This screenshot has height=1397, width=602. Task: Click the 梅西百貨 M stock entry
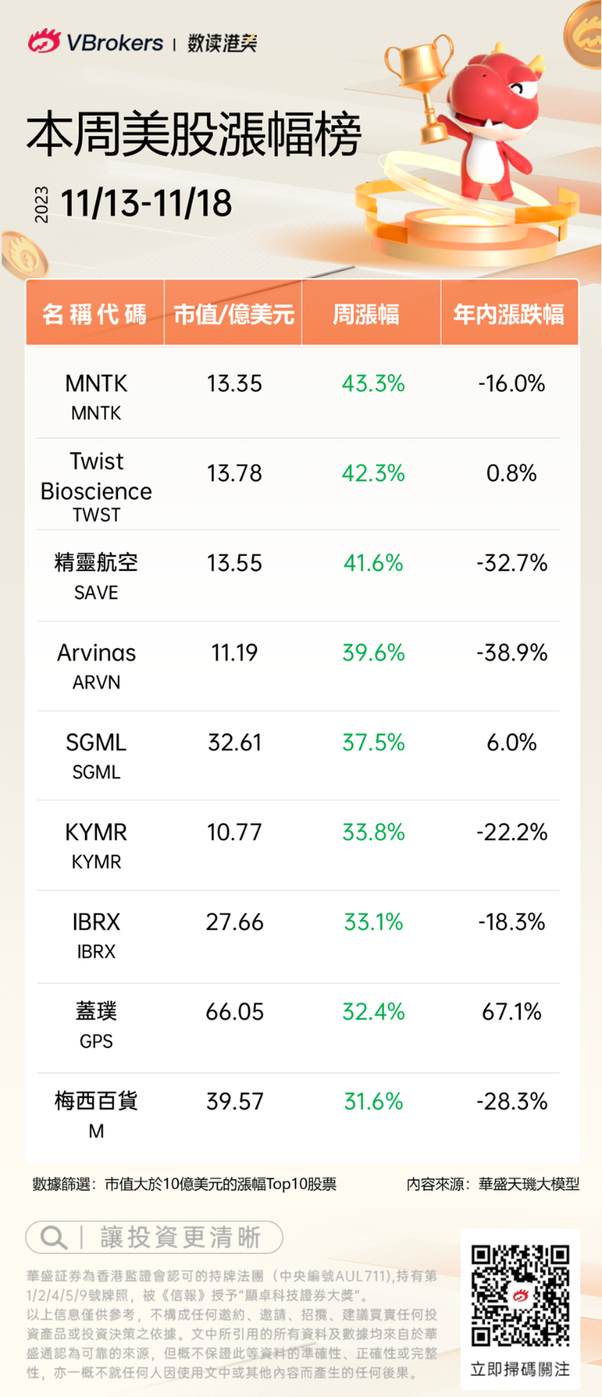(96, 1113)
